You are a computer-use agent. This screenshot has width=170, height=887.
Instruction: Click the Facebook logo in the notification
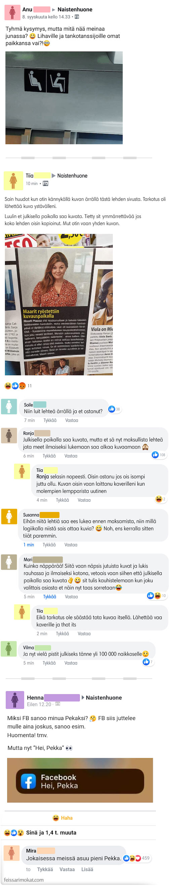(x=29, y=781)
